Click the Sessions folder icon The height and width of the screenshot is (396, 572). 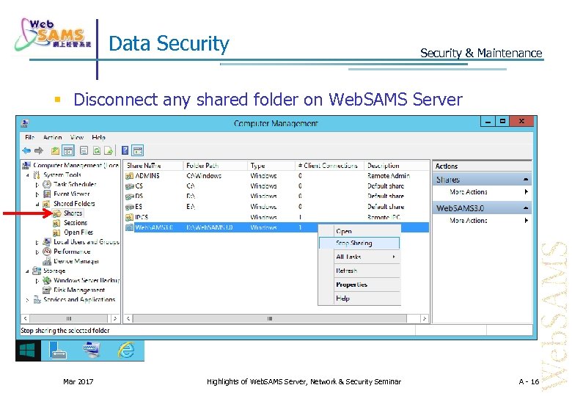click(x=56, y=223)
